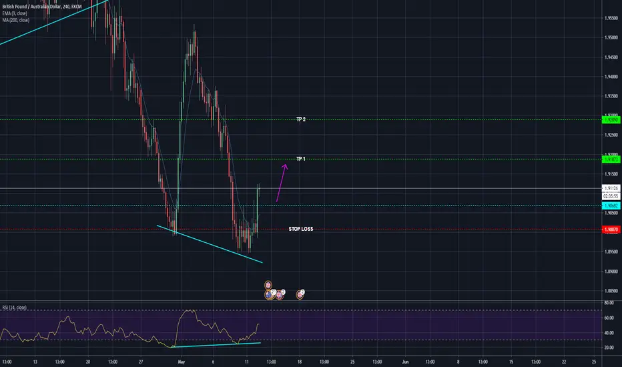Viewport: 622px width, 367px height.
Task: Click the candle countdown timer 02:35:55
Action: click(x=611, y=196)
